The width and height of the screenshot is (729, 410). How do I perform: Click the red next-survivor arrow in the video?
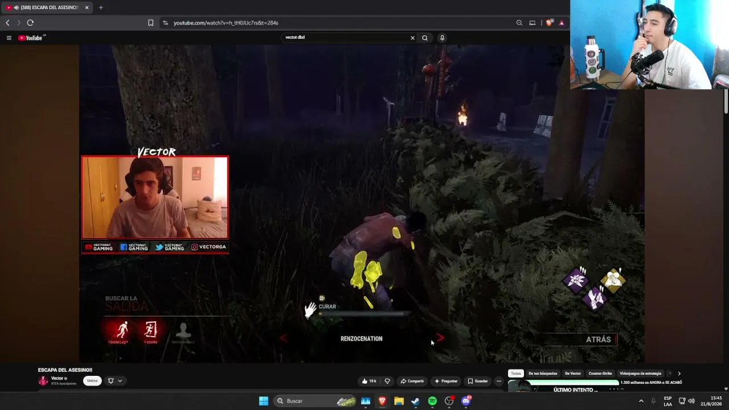click(440, 338)
